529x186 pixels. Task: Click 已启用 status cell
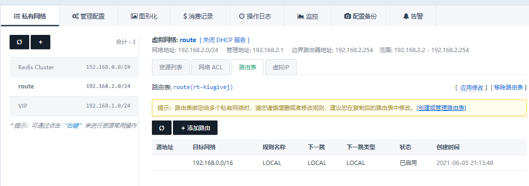coord(408,163)
